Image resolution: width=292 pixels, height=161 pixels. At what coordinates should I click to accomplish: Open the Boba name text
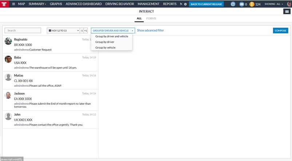click(17, 57)
